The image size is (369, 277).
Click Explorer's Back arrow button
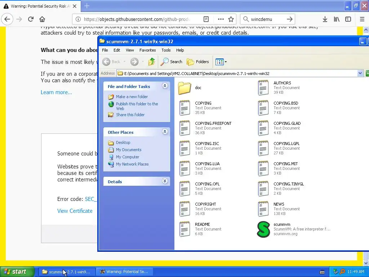click(x=106, y=62)
